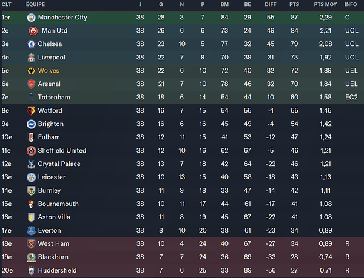Image resolution: width=364 pixels, height=278 pixels.
Task: Click the Tottenham club badge
Action: 31,98
